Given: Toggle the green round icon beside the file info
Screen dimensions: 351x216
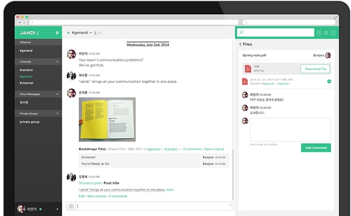Looking at the screenshot, I should 329,81.
